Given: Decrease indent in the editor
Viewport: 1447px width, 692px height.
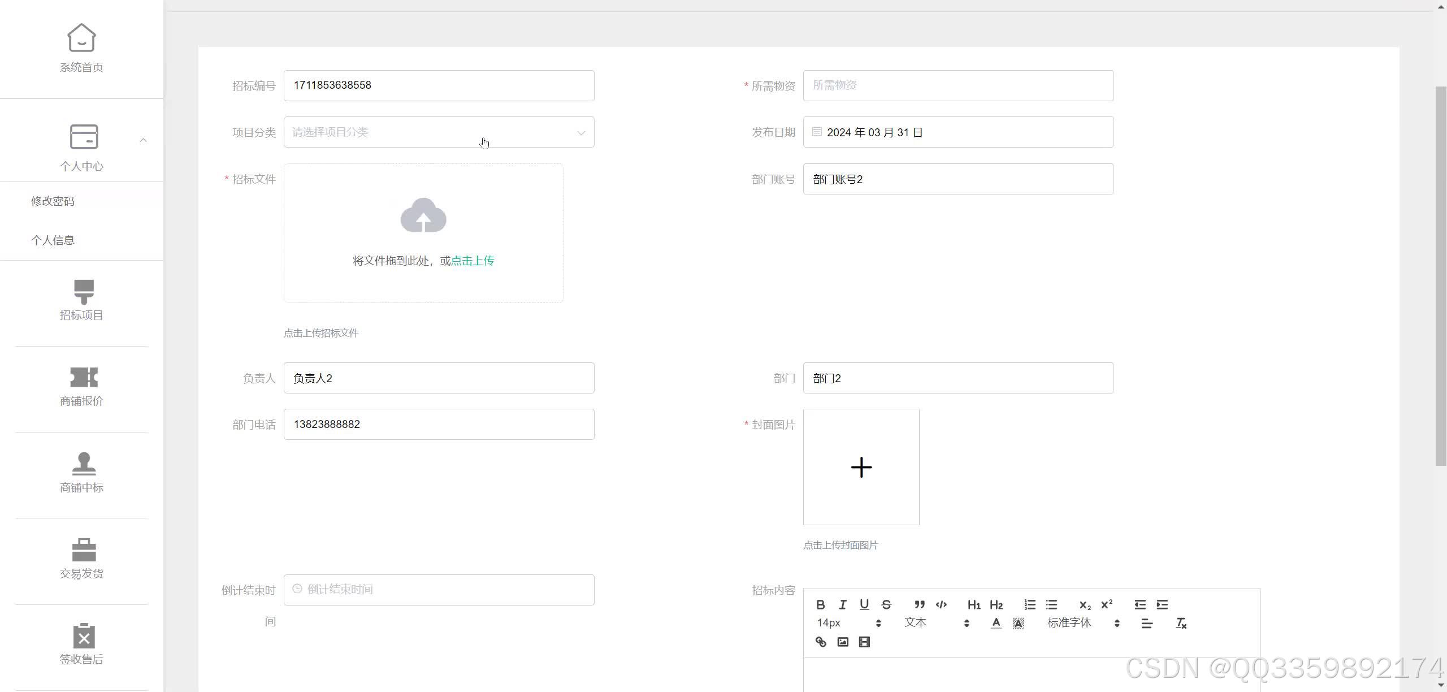Looking at the screenshot, I should coord(1140,604).
